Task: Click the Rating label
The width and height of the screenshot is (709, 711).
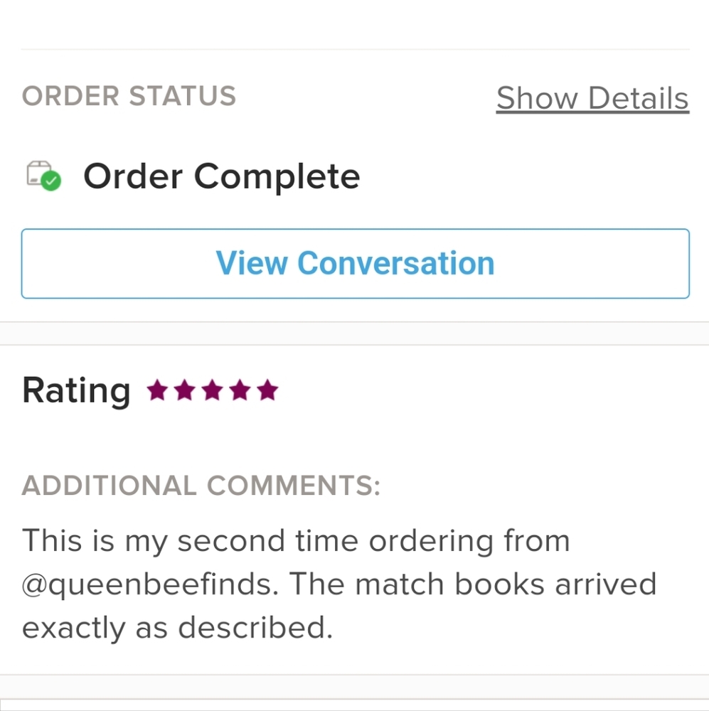Action: click(76, 390)
